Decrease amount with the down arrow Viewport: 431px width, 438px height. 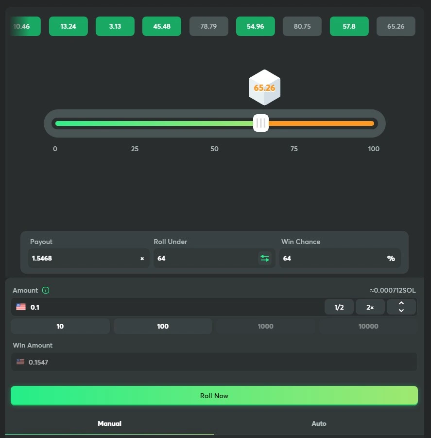click(x=401, y=311)
